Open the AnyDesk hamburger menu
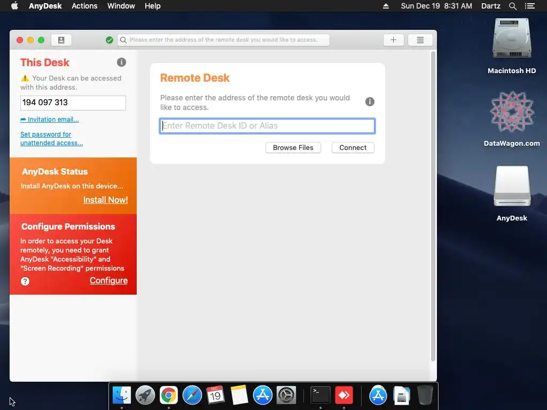 pos(420,40)
